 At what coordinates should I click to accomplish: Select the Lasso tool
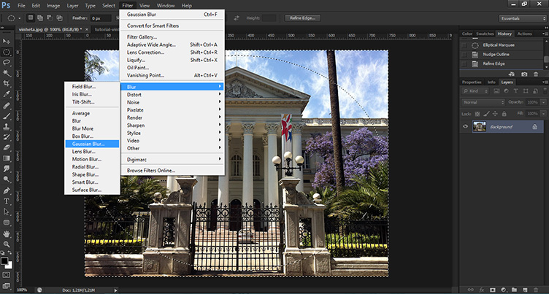pyautogui.click(x=7, y=62)
